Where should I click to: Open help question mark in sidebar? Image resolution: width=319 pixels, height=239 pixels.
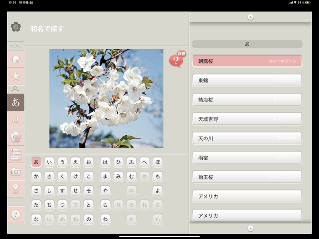click(15, 214)
